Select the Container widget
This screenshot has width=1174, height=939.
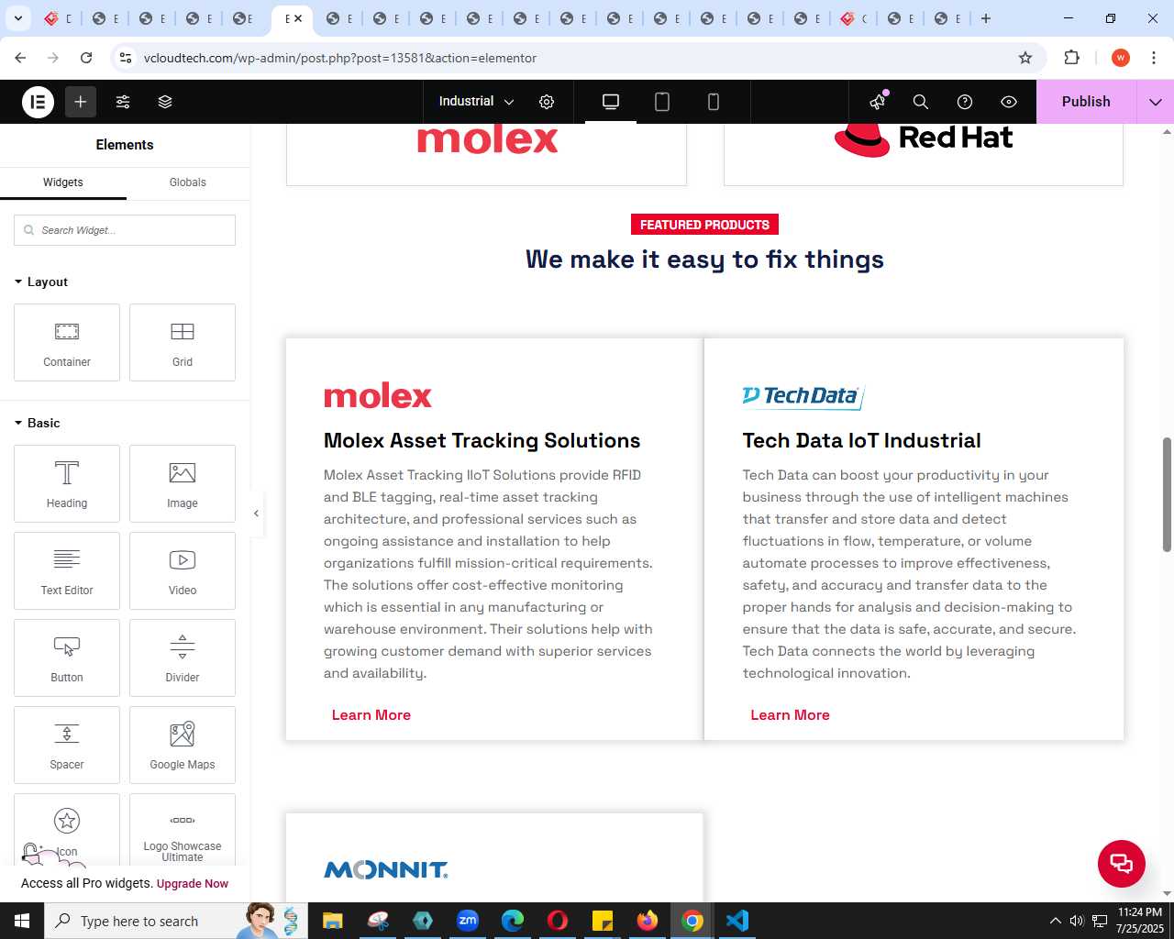(x=67, y=342)
